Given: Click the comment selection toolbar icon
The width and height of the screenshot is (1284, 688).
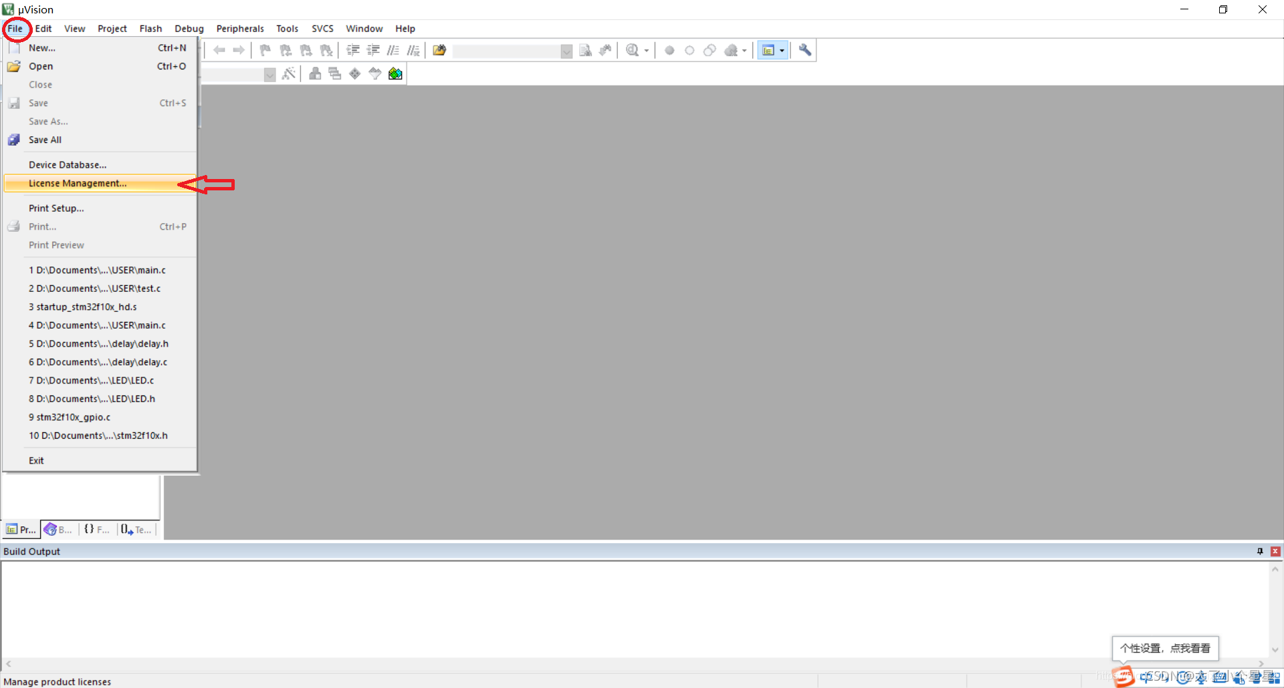Looking at the screenshot, I should click(393, 50).
